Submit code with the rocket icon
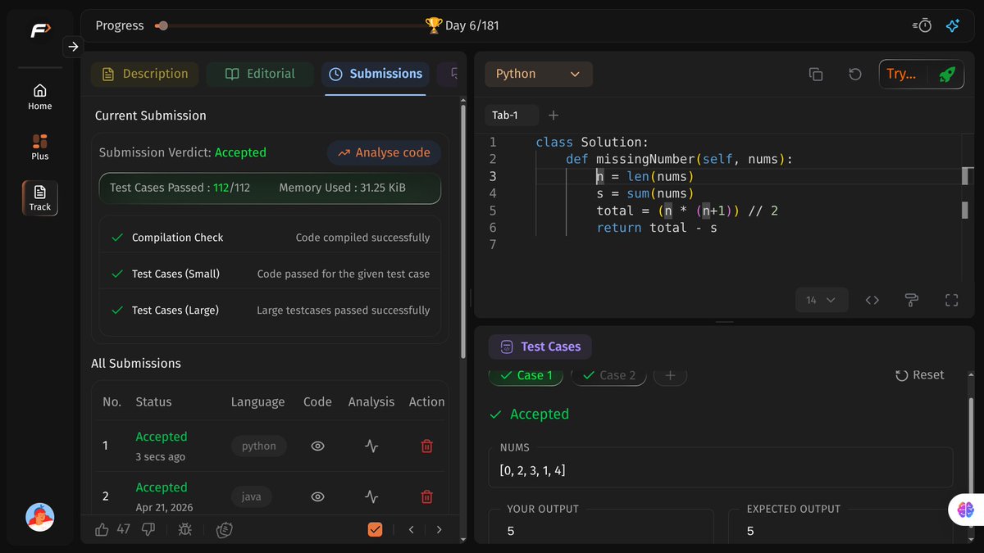The image size is (984, 553). 947,74
